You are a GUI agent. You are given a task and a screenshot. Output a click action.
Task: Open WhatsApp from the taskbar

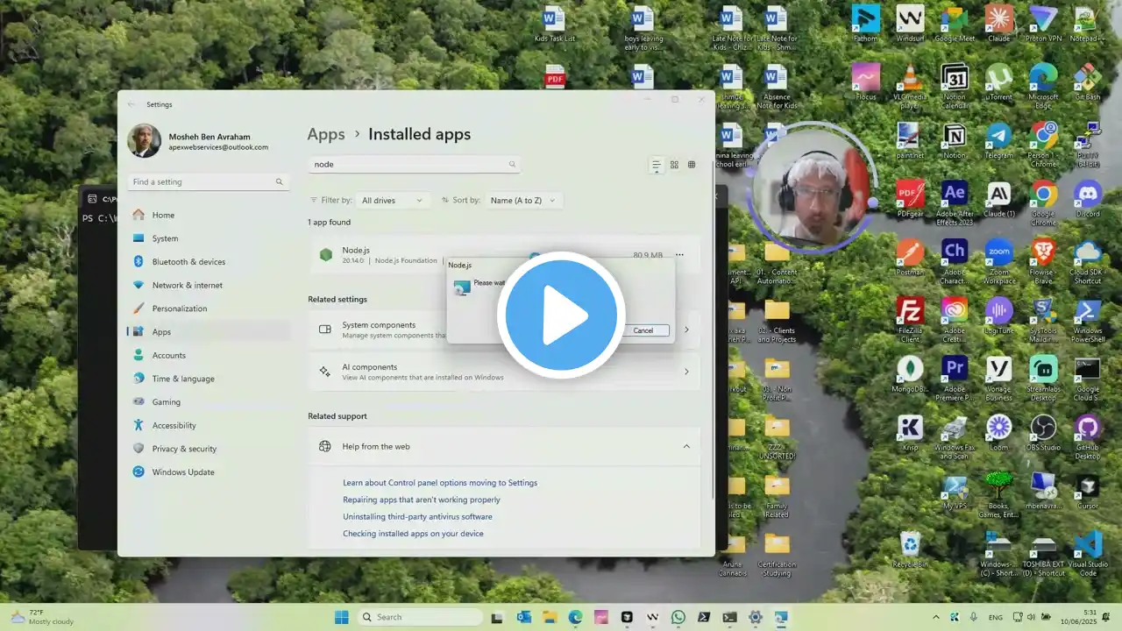(678, 617)
